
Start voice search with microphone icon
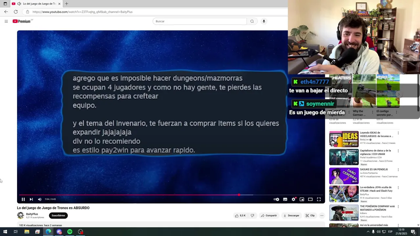264,21
